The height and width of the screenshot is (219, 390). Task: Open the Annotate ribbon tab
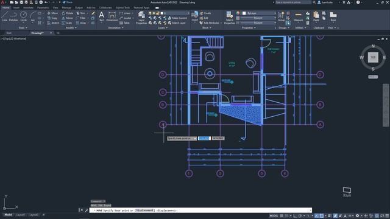pyautogui.click(x=28, y=8)
